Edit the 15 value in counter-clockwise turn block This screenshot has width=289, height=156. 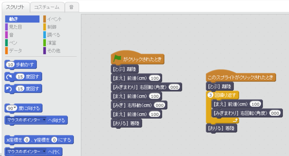point(20,89)
